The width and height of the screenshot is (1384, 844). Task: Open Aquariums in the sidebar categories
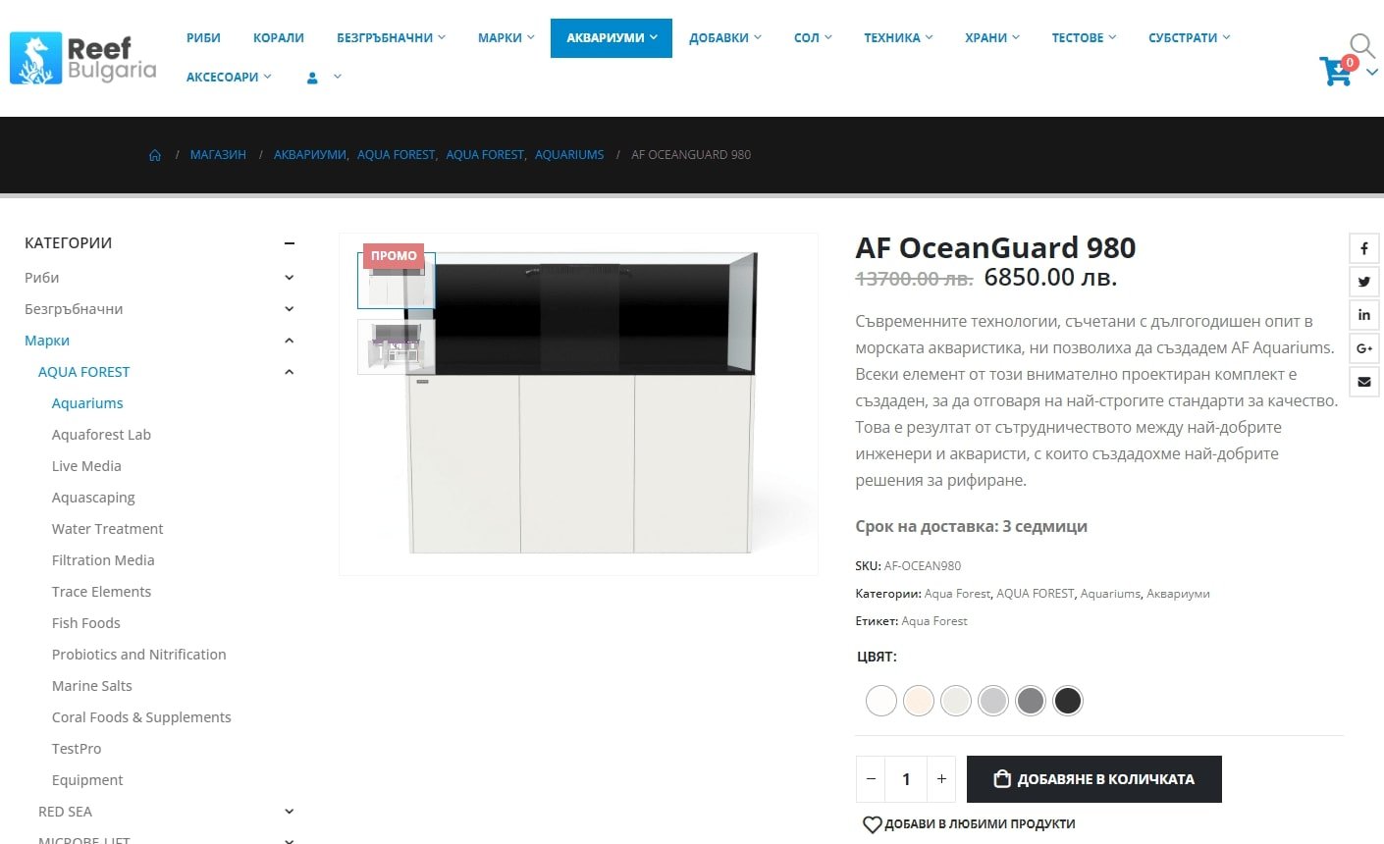pos(87,403)
